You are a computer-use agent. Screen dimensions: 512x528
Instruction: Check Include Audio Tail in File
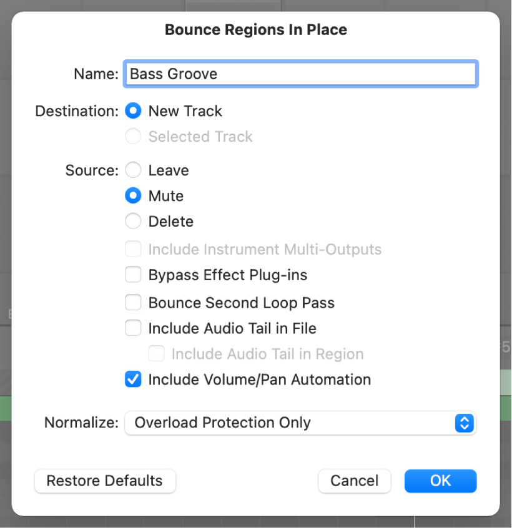[133, 328]
